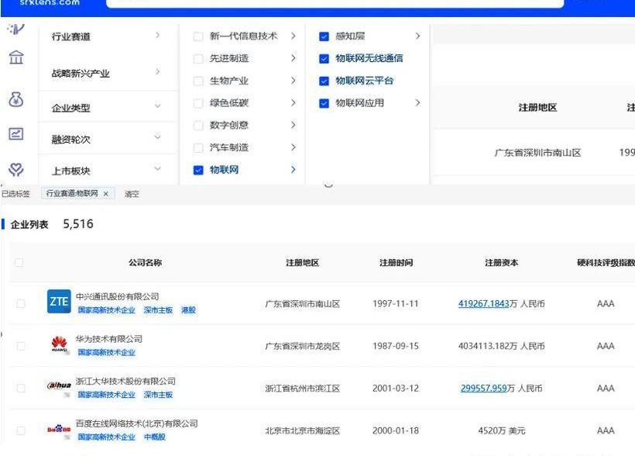Collapse the filter panel handle
Screen dimensions: 635x456
pos(329,185)
